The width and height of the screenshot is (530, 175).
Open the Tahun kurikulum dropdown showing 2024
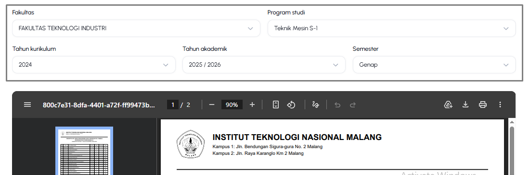(x=94, y=65)
